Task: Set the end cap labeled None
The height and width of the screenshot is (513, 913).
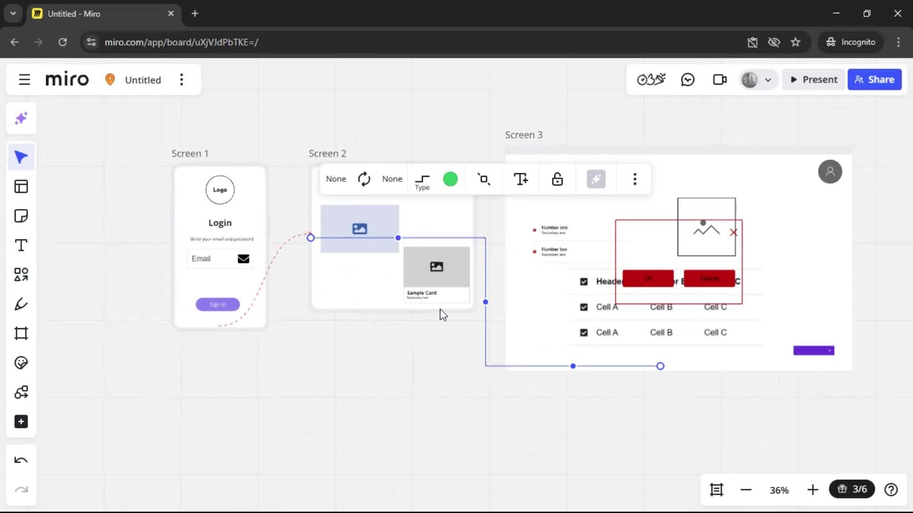Action: pyautogui.click(x=392, y=179)
